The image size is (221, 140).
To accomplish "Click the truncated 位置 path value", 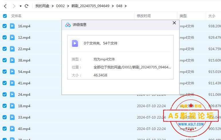I will 132,67.
